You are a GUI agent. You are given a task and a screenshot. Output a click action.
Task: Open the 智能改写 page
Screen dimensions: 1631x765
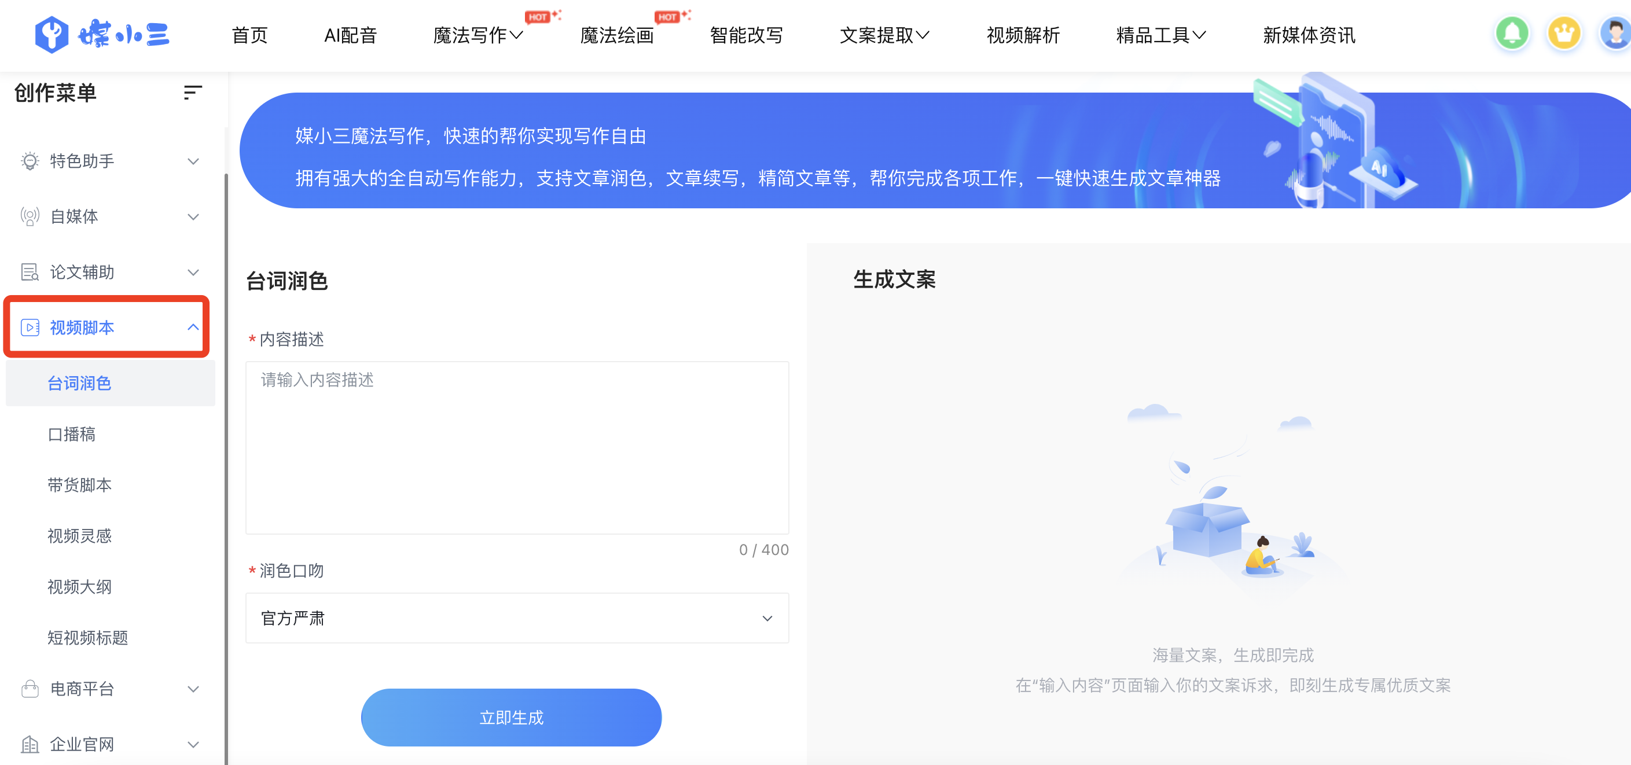[747, 35]
